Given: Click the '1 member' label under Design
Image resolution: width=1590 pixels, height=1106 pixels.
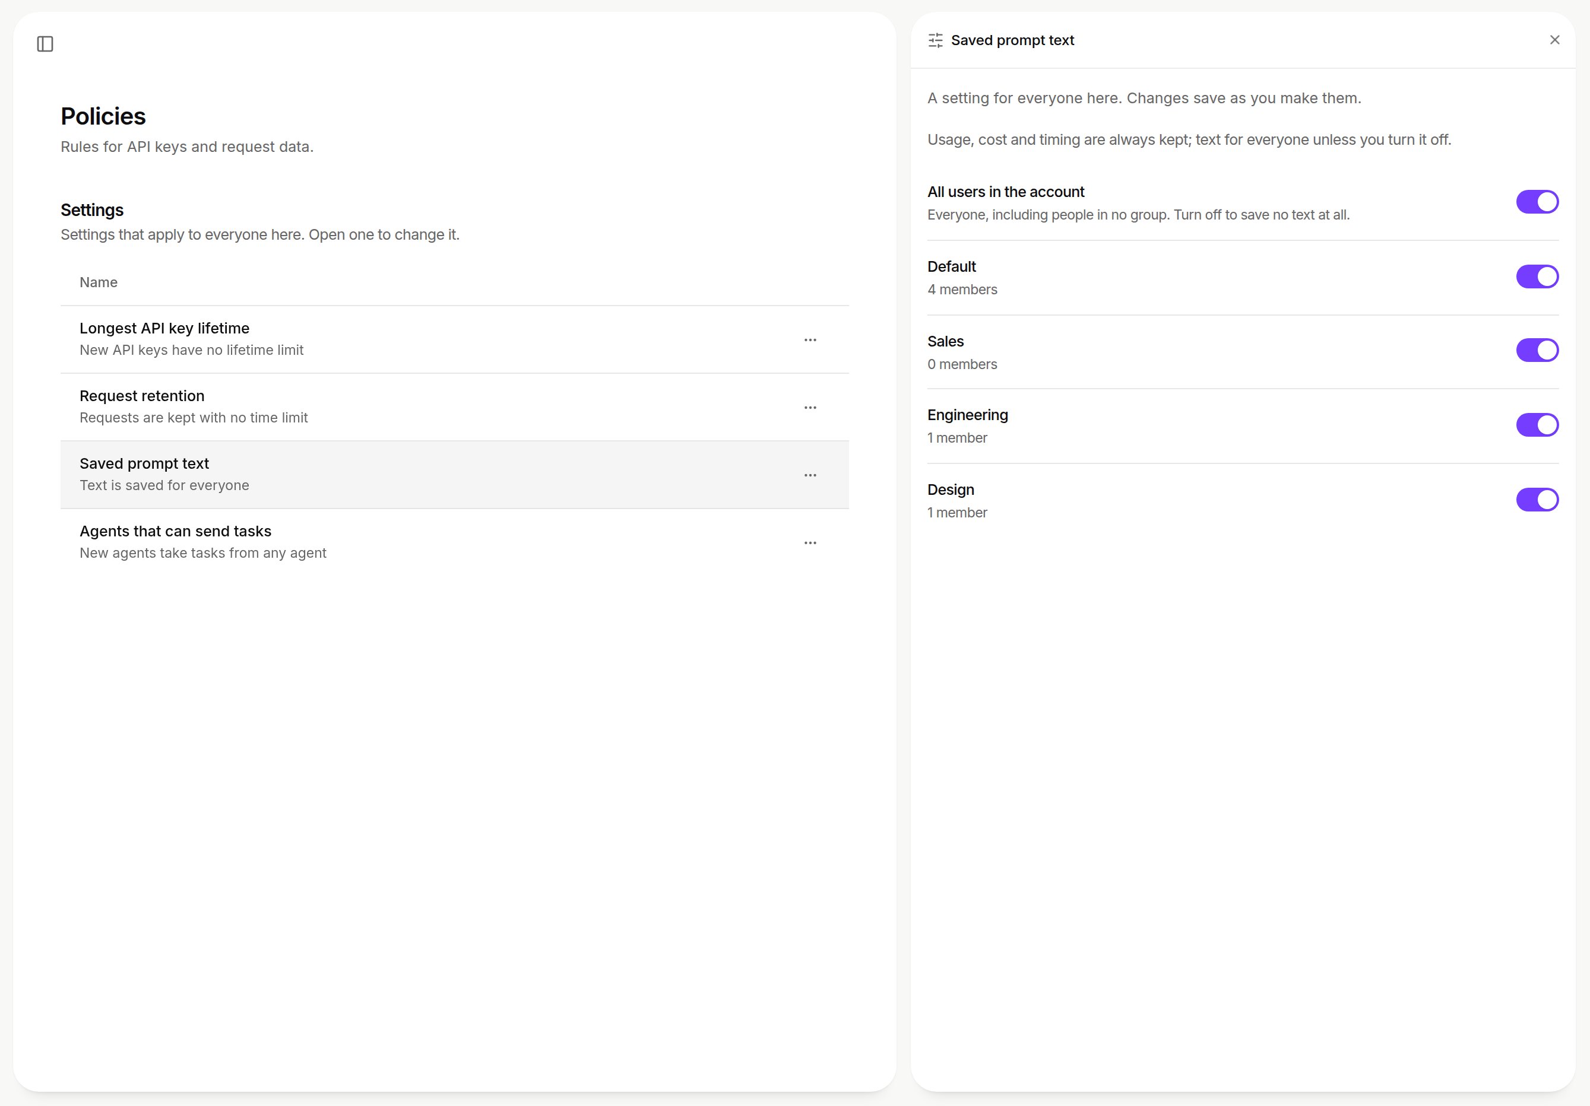Looking at the screenshot, I should click(x=957, y=513).
